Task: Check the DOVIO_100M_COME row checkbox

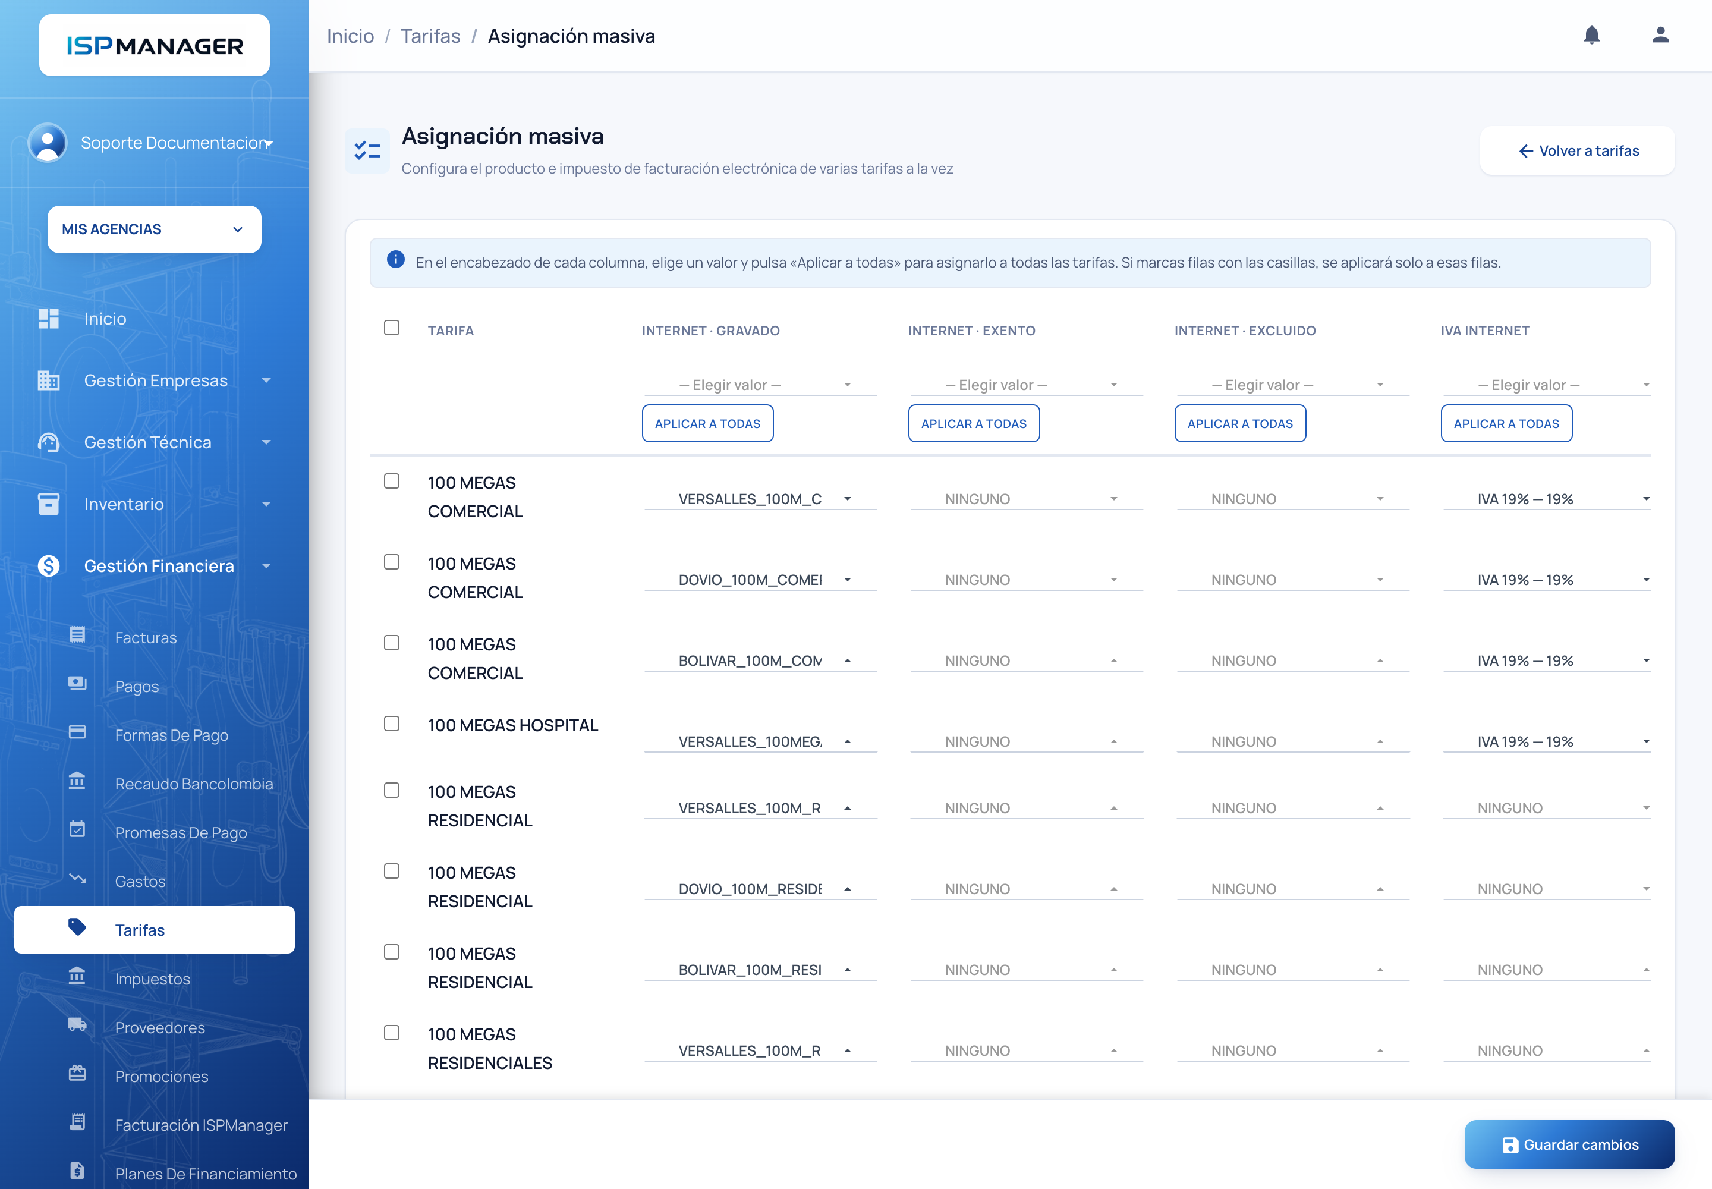Action: [392, 562]
